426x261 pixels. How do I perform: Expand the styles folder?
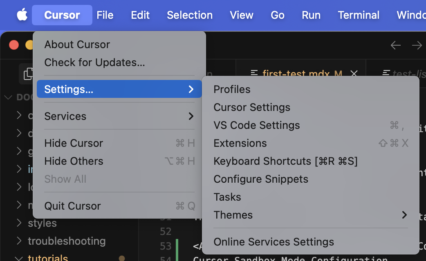coord(42,223)
